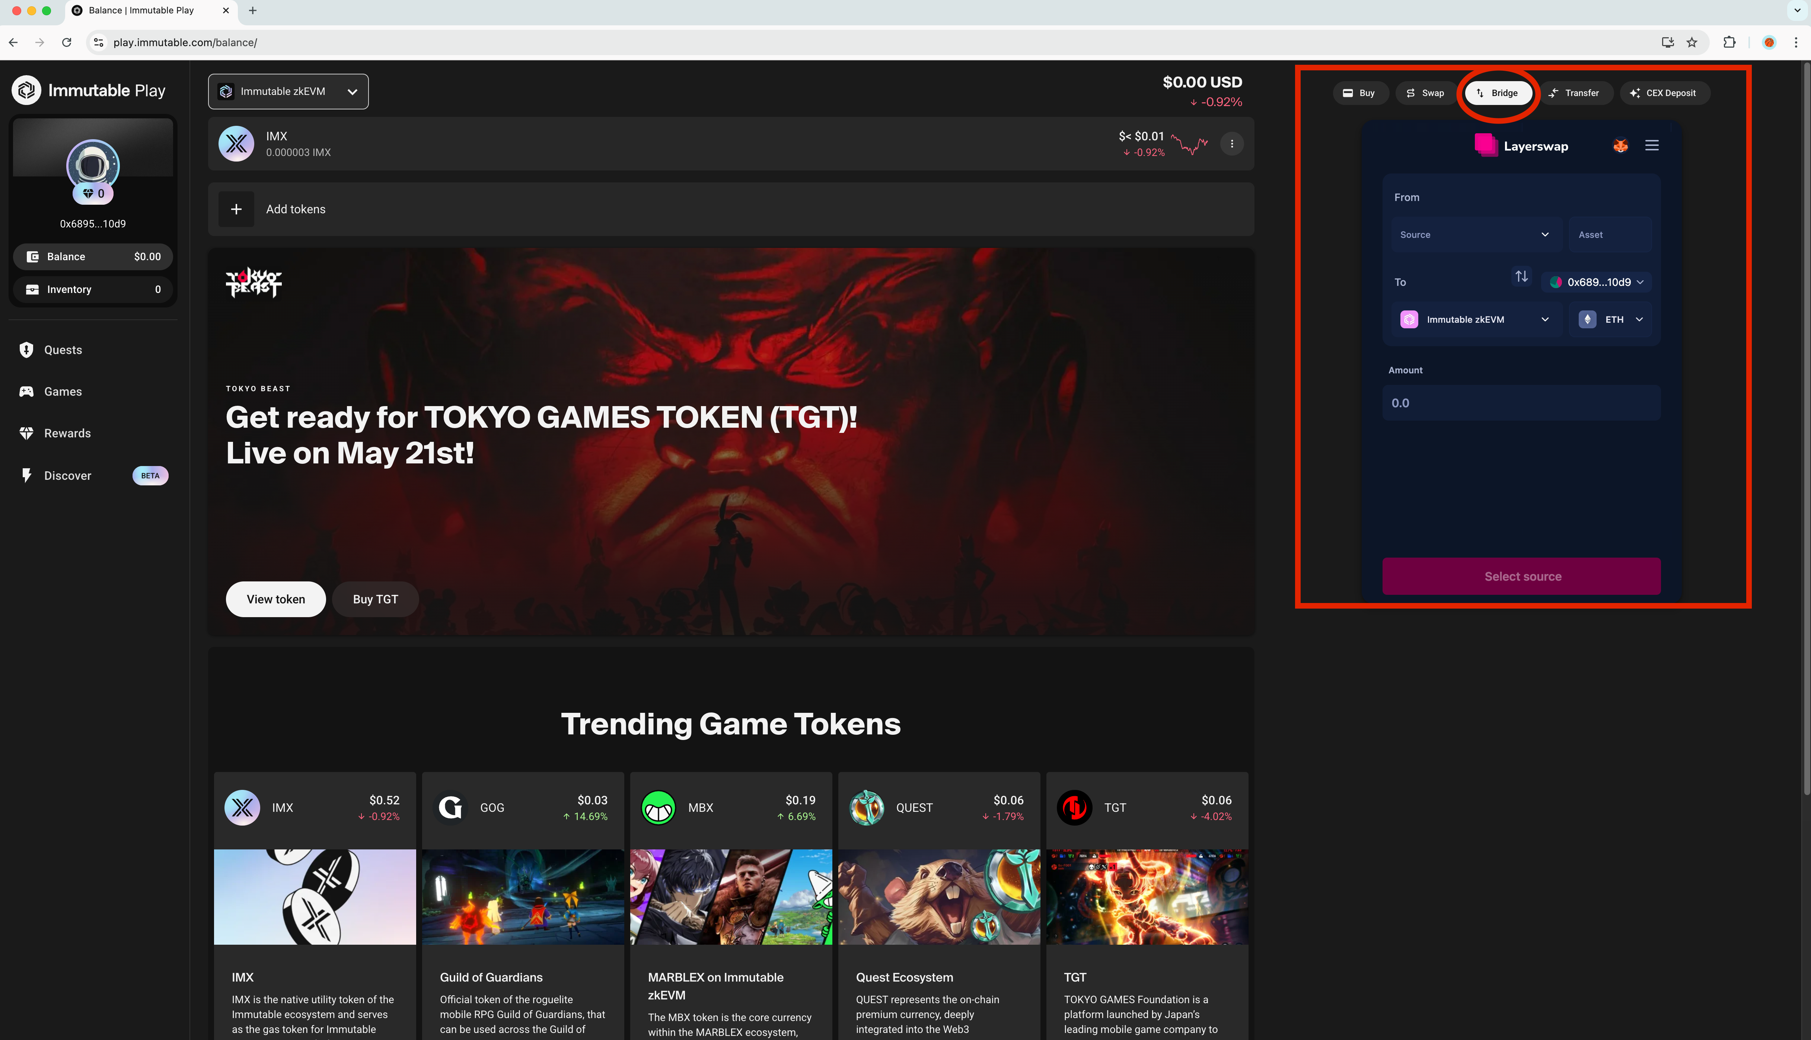Click the browser address bar URL

coord(185,42)
